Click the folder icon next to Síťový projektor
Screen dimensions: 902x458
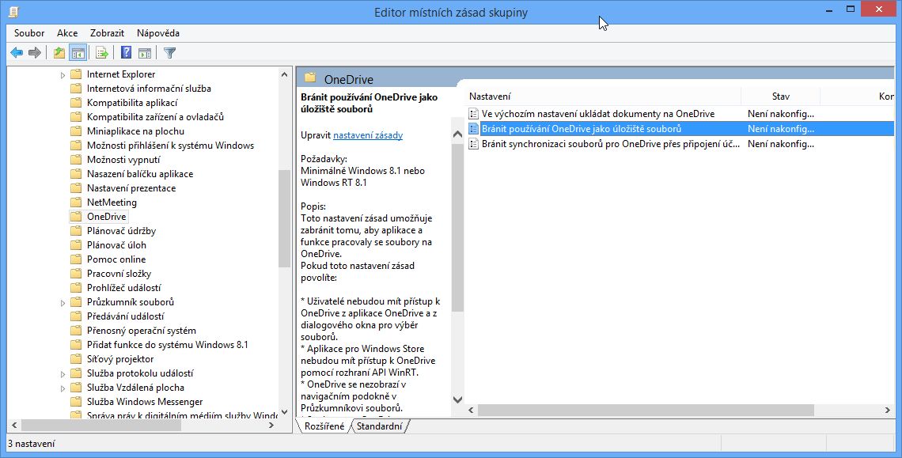[76, 359]
